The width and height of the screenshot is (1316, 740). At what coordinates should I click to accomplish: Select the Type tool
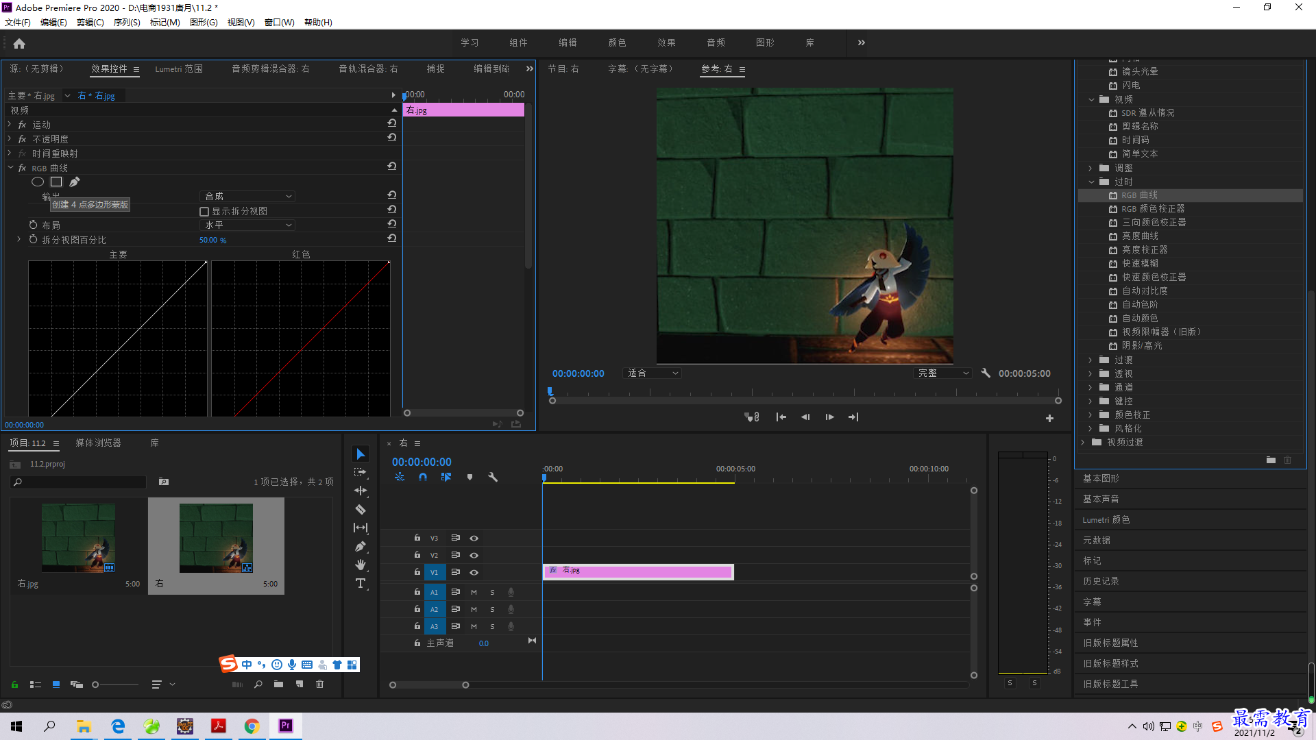(361, 583)
